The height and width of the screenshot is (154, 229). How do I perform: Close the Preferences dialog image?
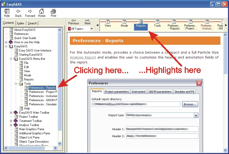tap(199, 83)
